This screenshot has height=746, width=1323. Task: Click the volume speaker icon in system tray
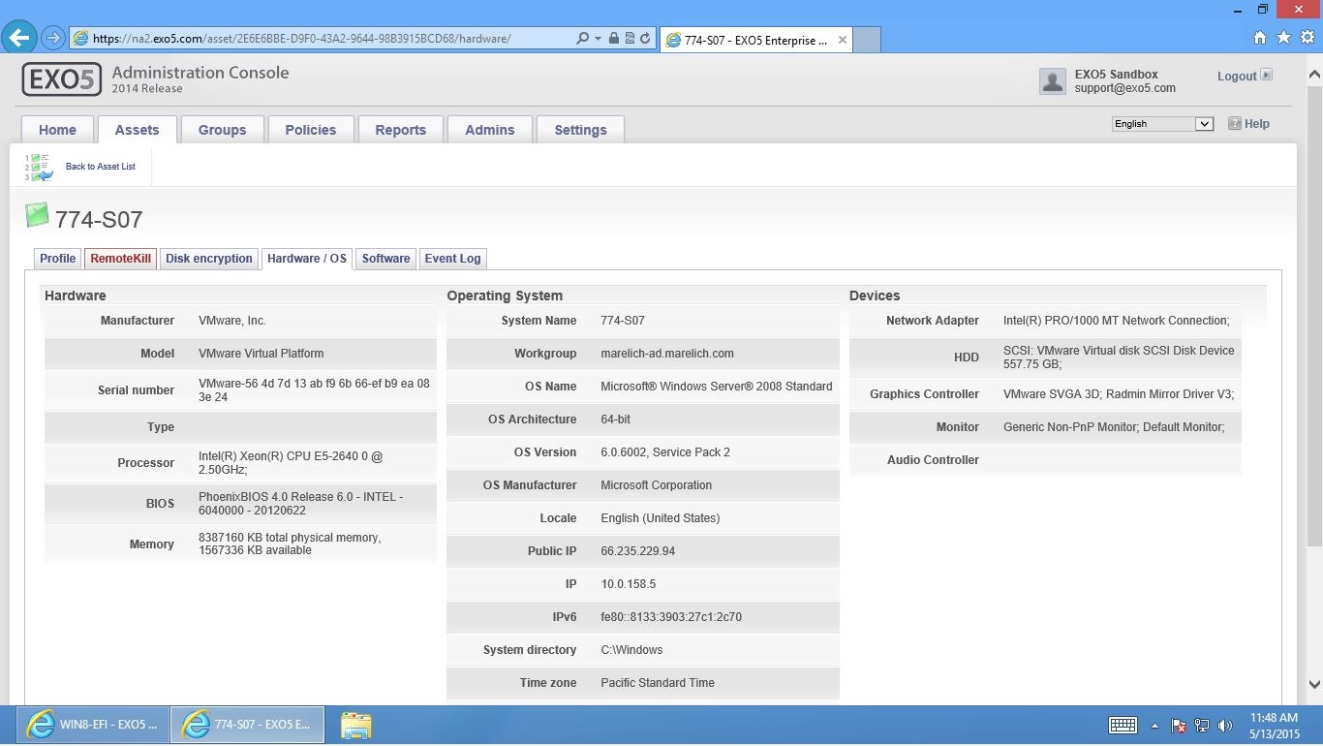1225,725
